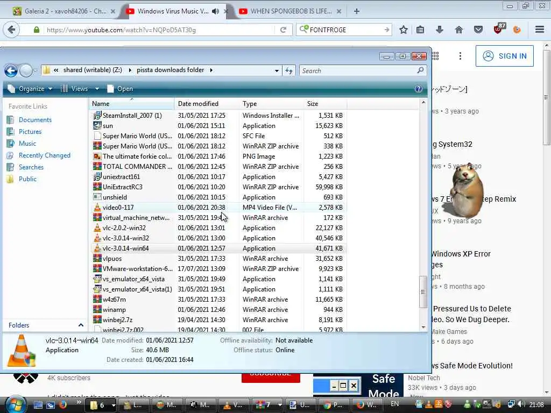Viewport: 551px width, 413px height.
Task: Expand the recent pages dropdown beside forward button
Action: [x=35, y=71]
